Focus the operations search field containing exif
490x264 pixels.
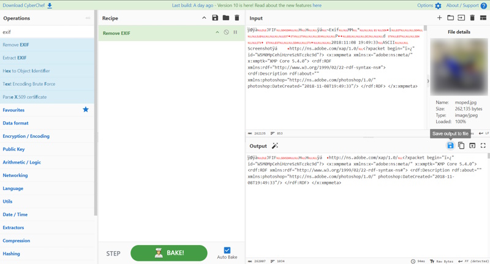[47, 32]
